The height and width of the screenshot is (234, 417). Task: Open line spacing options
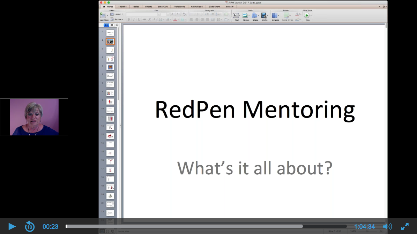click(218, 14)
